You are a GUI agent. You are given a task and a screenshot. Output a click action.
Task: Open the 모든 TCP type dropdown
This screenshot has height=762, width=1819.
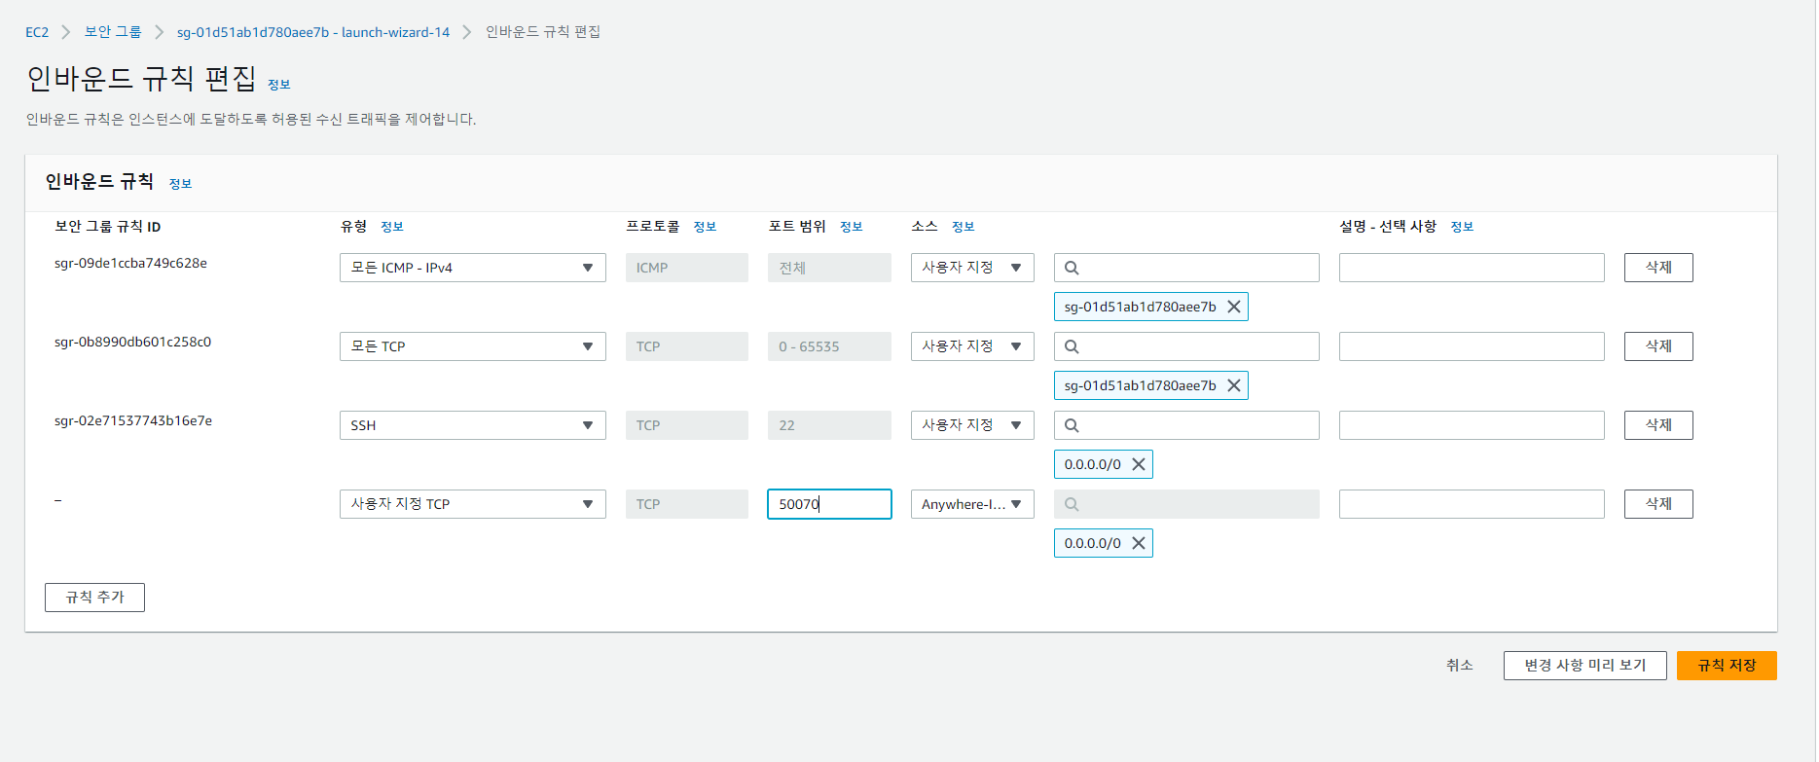coord(472,346)
